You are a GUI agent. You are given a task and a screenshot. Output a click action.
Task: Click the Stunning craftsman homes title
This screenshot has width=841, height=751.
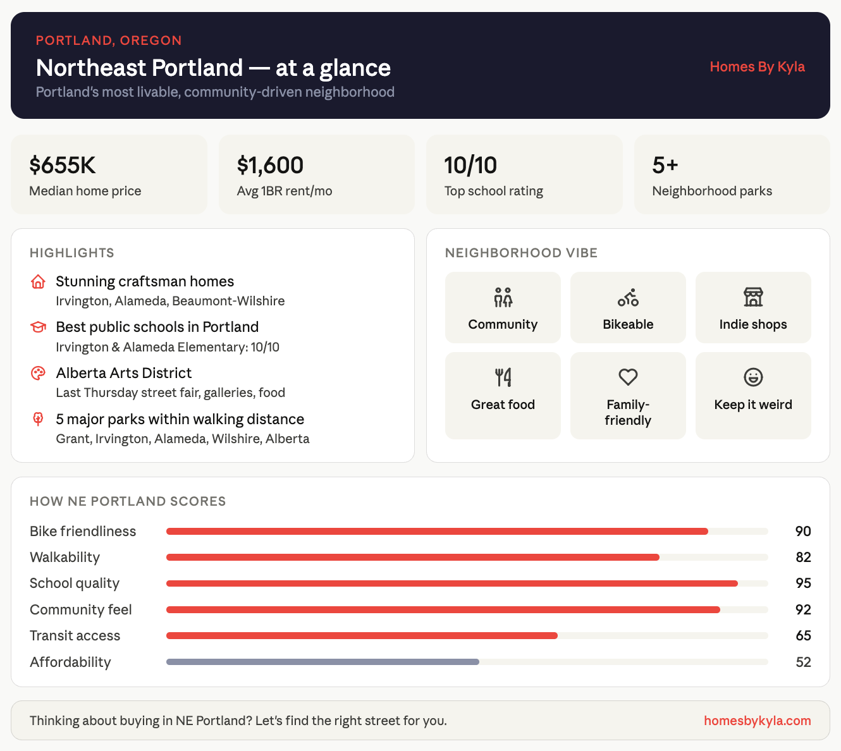tap(145, 281)
